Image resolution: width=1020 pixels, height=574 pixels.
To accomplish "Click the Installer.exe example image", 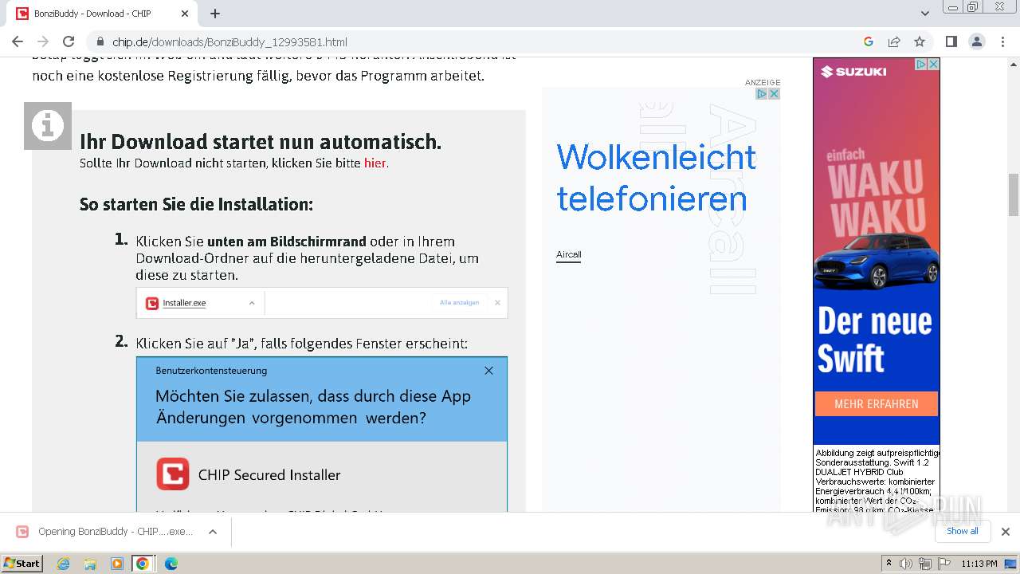I will [x=322, y=303].
